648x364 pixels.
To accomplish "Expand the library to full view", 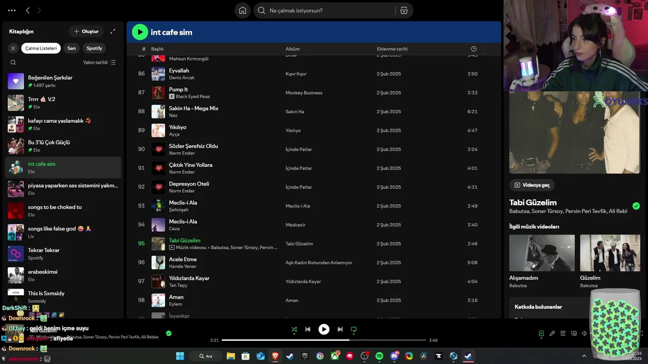I will [x=113, y=31].
